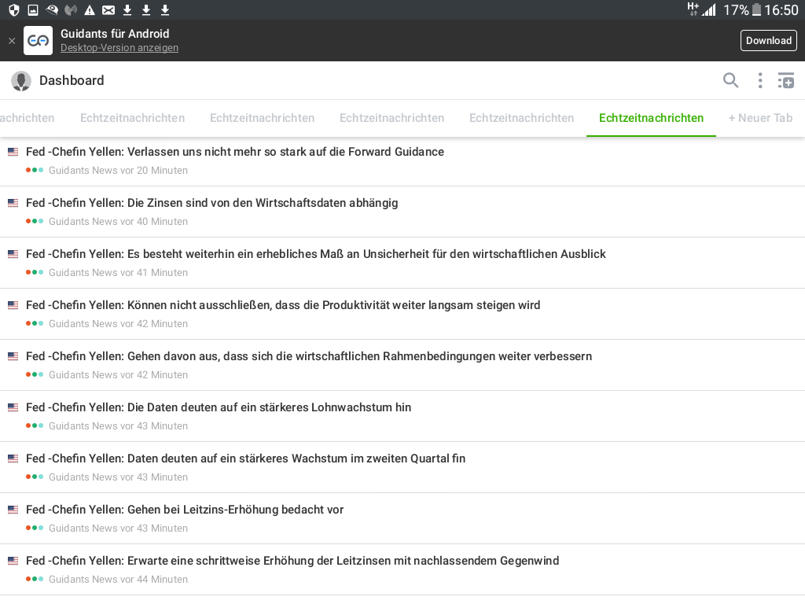Image resolution: width=805 pixels, height=604 pixels.
Task: Click the add widget icon
Action: [786, 80]
